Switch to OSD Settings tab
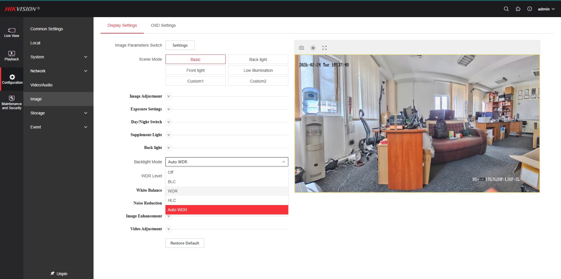This screenshot has width=561, height=279. (163, 25)
